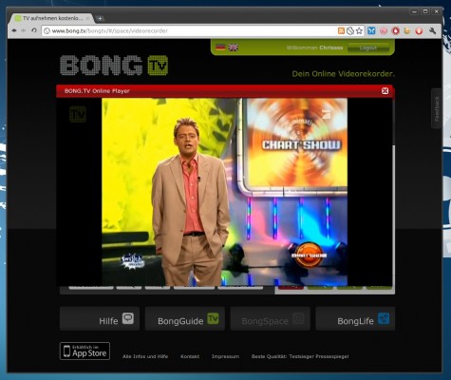Click the App Store badge
The image size is (451, 380).
point(85,351)
